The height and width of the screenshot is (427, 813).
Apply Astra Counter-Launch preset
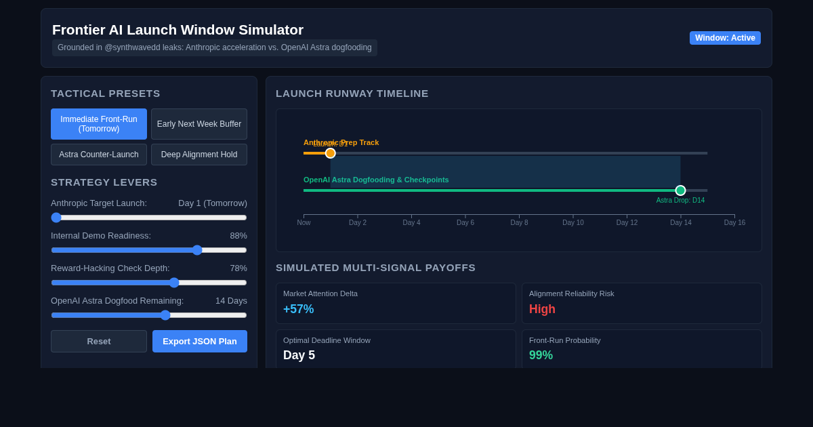(99, 155)
